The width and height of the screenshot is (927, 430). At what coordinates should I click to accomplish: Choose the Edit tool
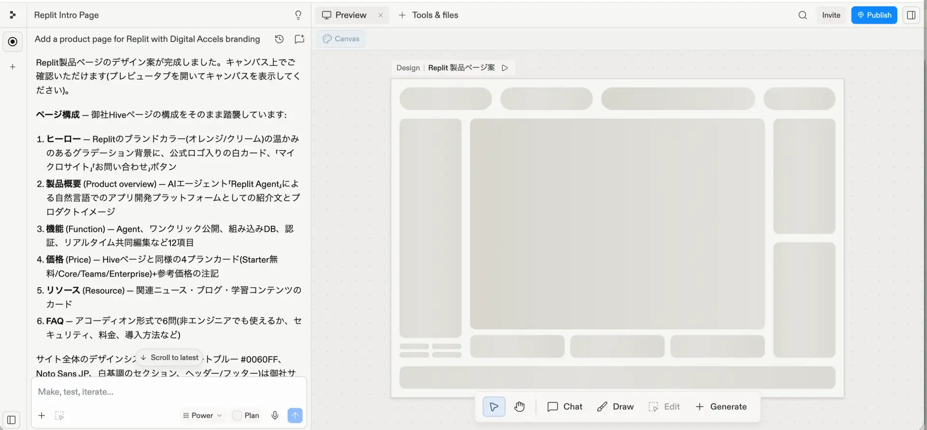[664, 407]
